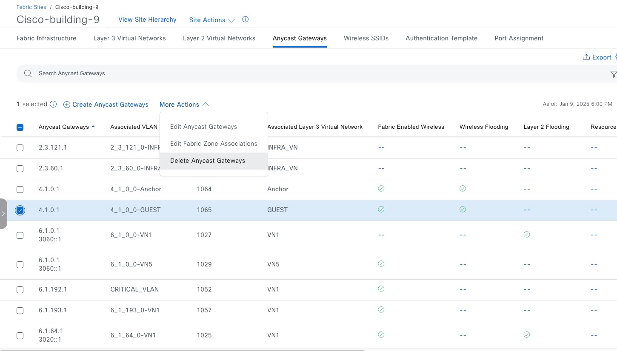Click Anycast Gateways column sort arrow

coord(93,127)
